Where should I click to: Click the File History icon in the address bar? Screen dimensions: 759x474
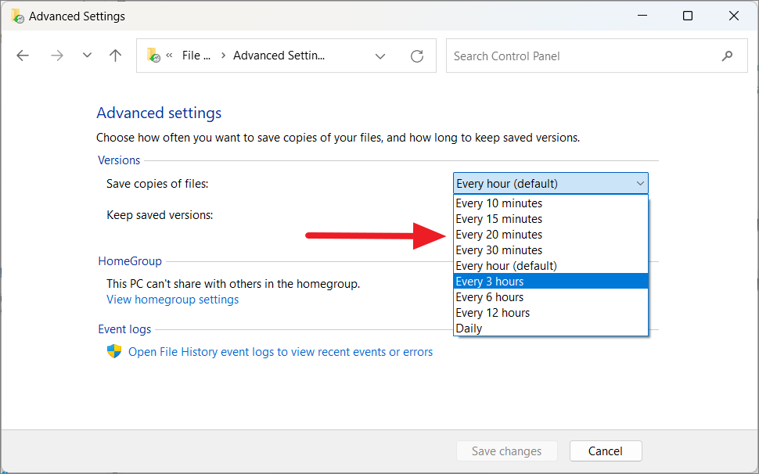click(x=153, y=55)
